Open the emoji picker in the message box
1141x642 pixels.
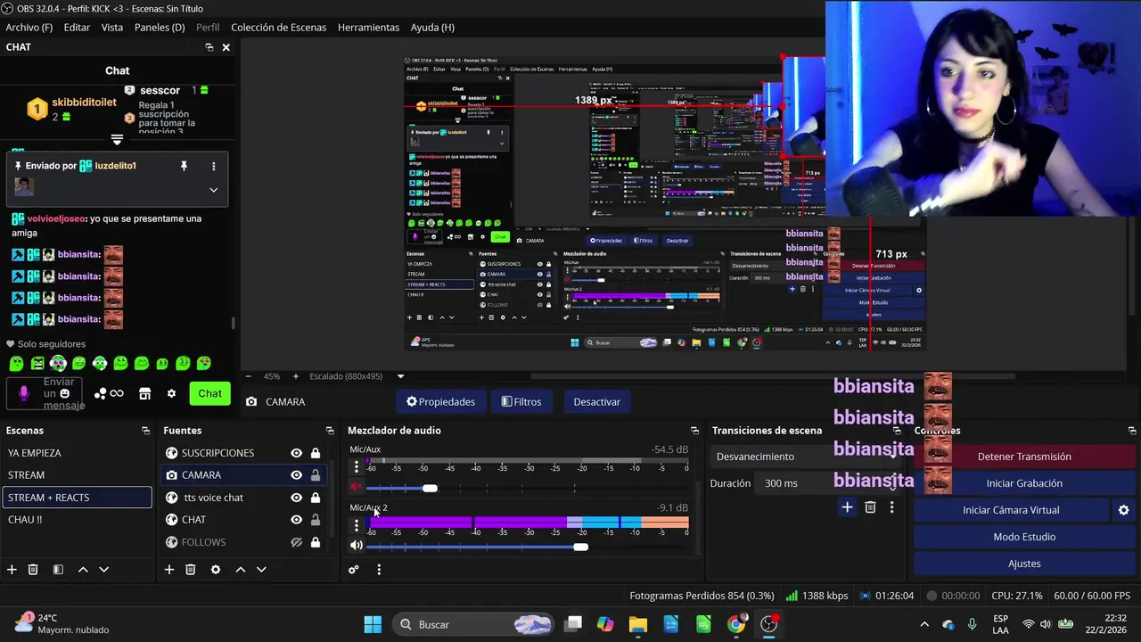(64, 393)
